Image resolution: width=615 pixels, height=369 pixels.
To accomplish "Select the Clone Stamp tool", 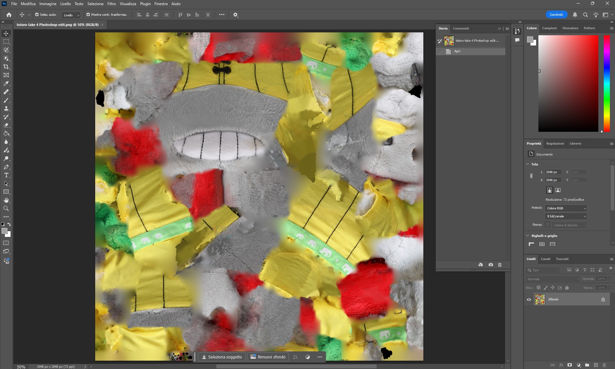I will pos(6,108).
